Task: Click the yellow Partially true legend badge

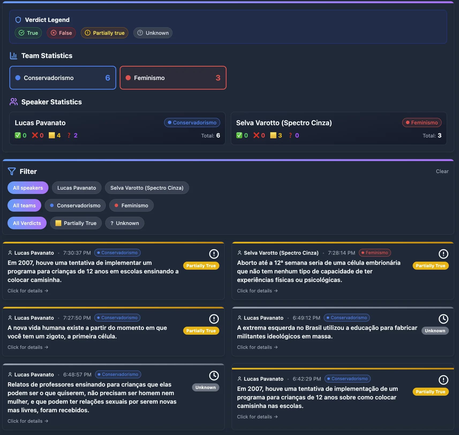Action: pyautogui.click(x=104, y=33)
